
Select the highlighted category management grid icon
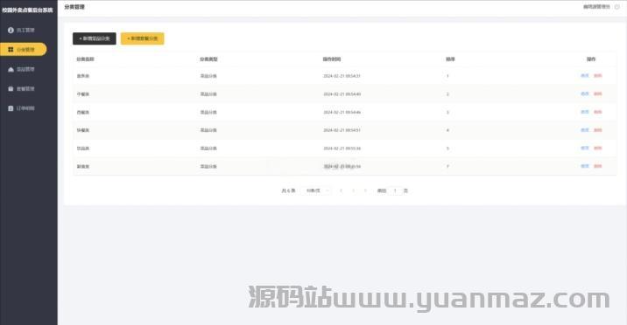click(11, 50)
